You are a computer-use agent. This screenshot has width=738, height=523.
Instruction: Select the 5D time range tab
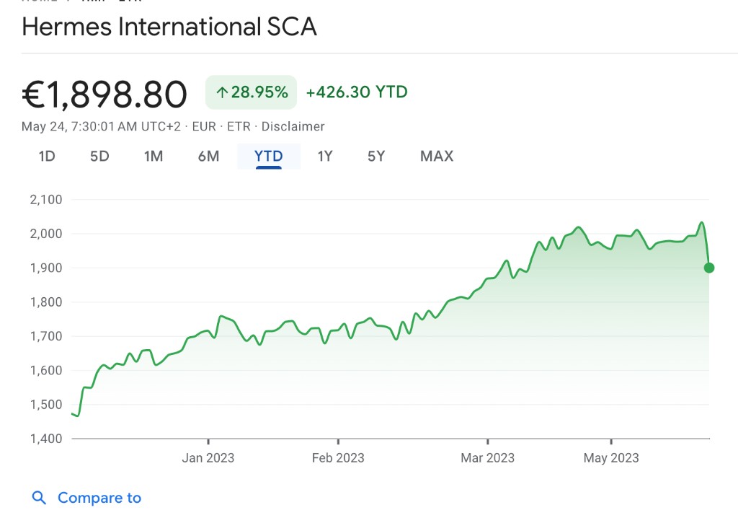[x=99, y=156]
